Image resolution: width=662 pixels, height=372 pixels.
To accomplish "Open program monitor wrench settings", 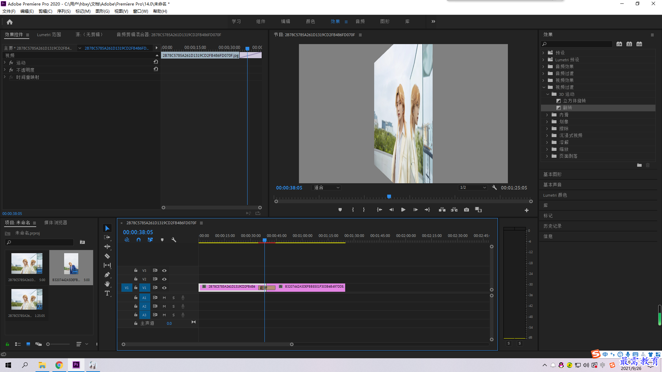I will coord(494,188).
